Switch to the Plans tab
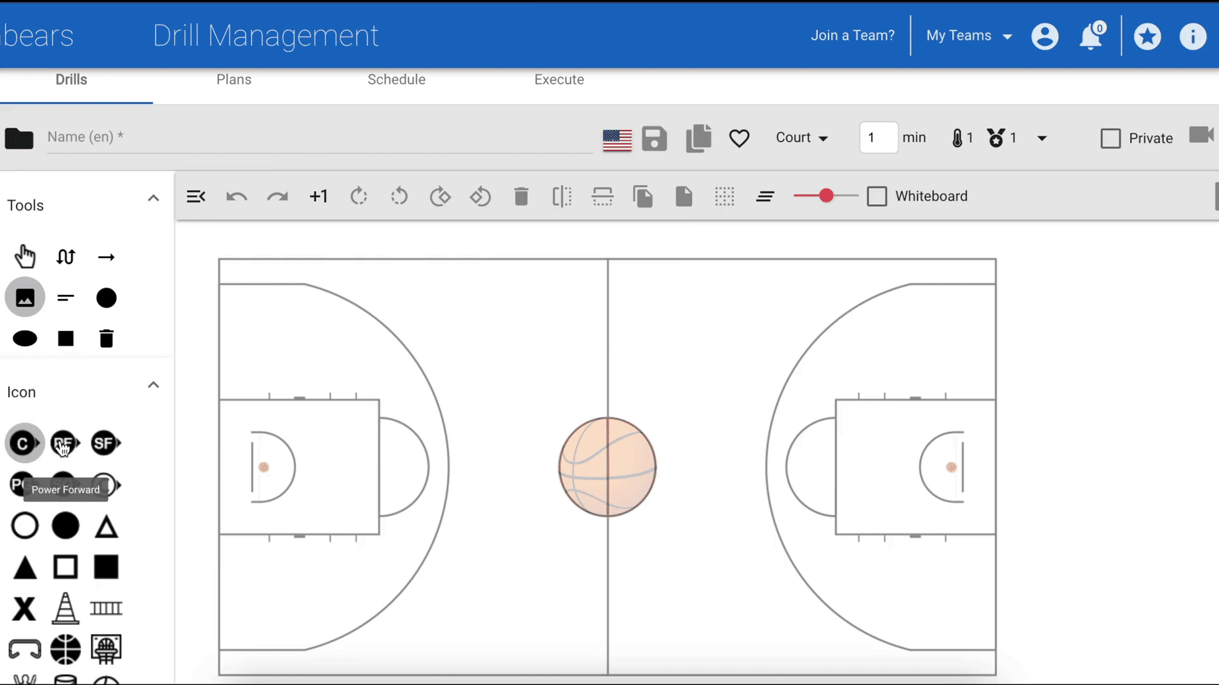The height and width of the screenshot is (685, 1219). [x=234, y=80]
